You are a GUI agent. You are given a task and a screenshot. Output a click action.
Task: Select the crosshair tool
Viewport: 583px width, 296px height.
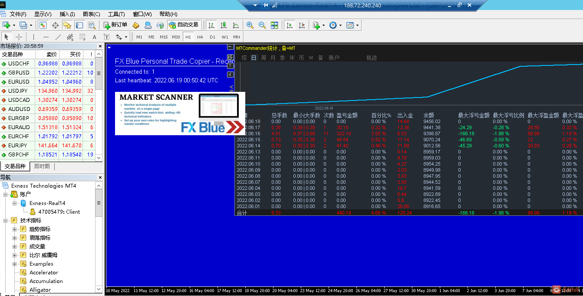[19, 37]
